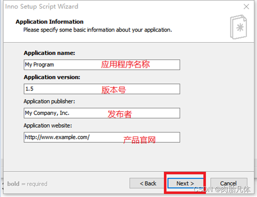Click the 'Application Information' heading
Screen dimensions: 257x197
(50, 22)
